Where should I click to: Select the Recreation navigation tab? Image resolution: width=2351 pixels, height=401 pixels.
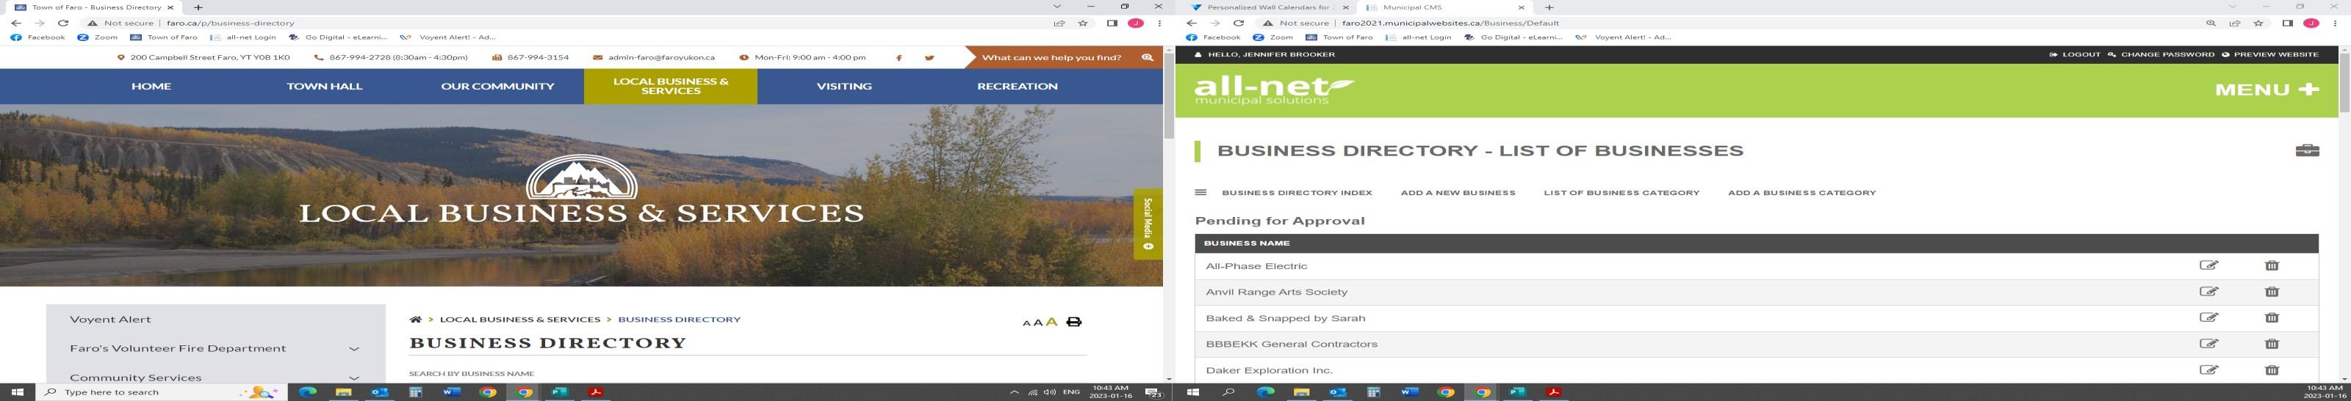pos(1017,86)
